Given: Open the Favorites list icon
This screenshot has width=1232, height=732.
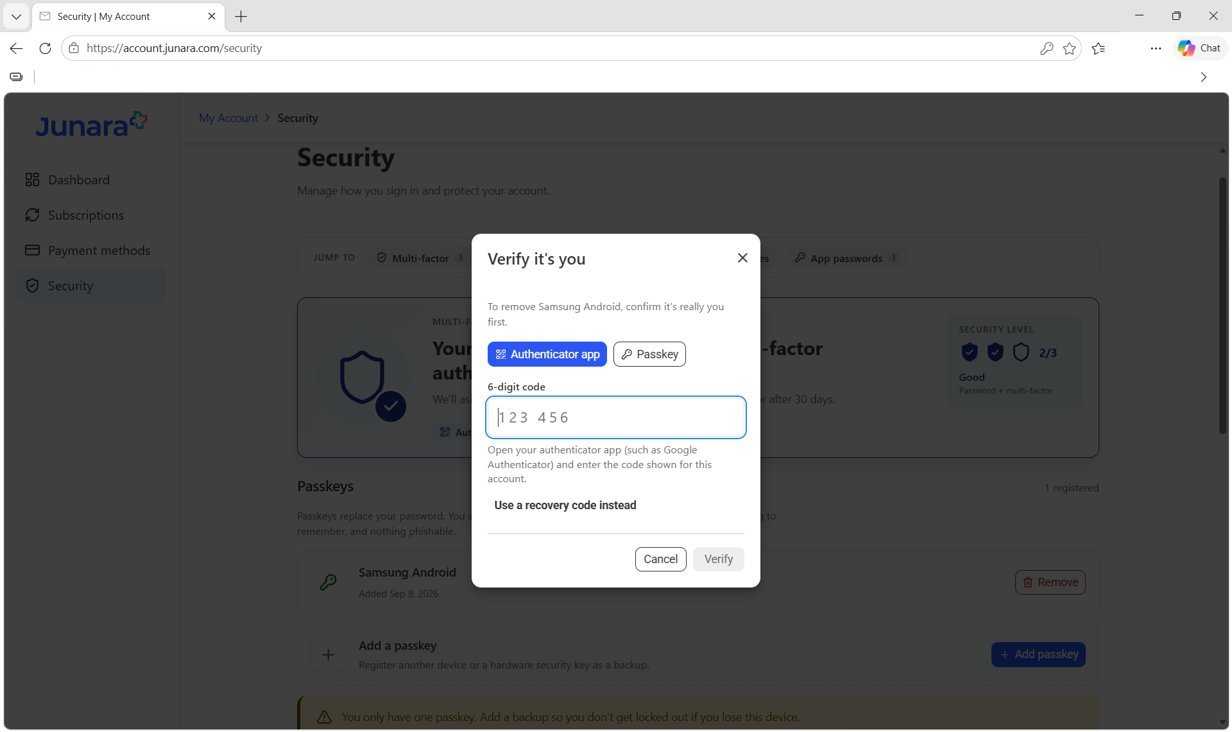Looking at the screenshot, I should (x=1099, y=48).
